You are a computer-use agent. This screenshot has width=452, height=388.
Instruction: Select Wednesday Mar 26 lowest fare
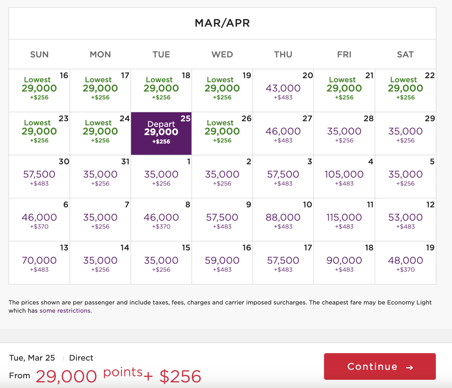point(222,132)
